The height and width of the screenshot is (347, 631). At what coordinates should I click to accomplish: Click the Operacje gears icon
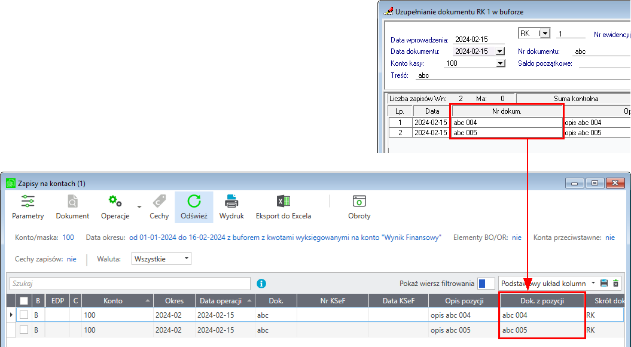(115, 201)
